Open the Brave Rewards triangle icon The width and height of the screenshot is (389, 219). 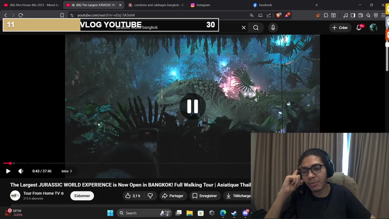coord(287,15)
